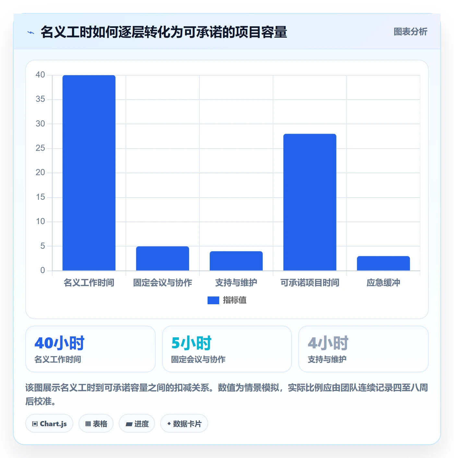Toggle the 指标值 legend color box
This screenshot has height=458, width=454.
click(x=213, y=300)
